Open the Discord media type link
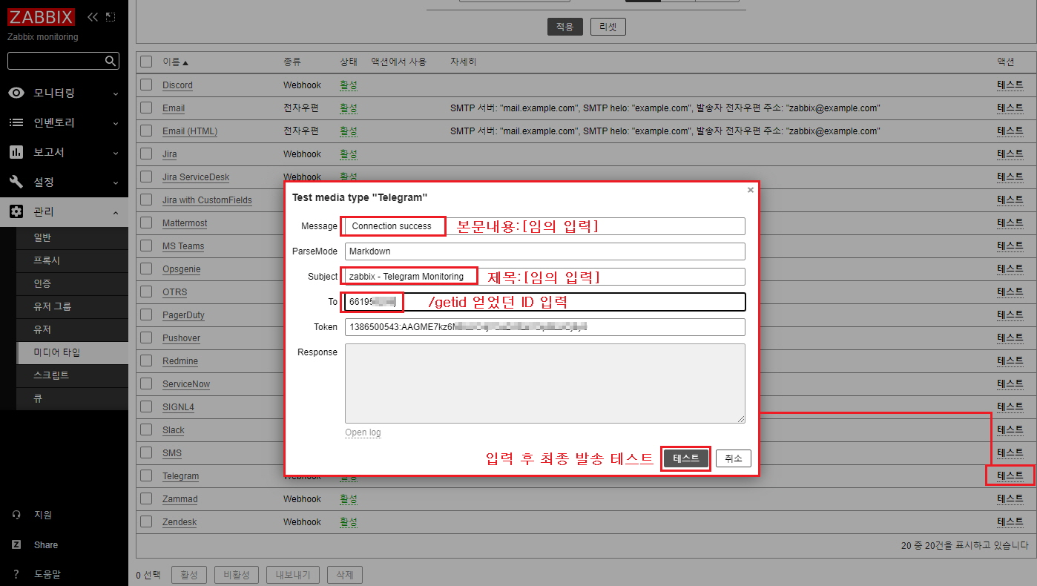 coord(177,85)
